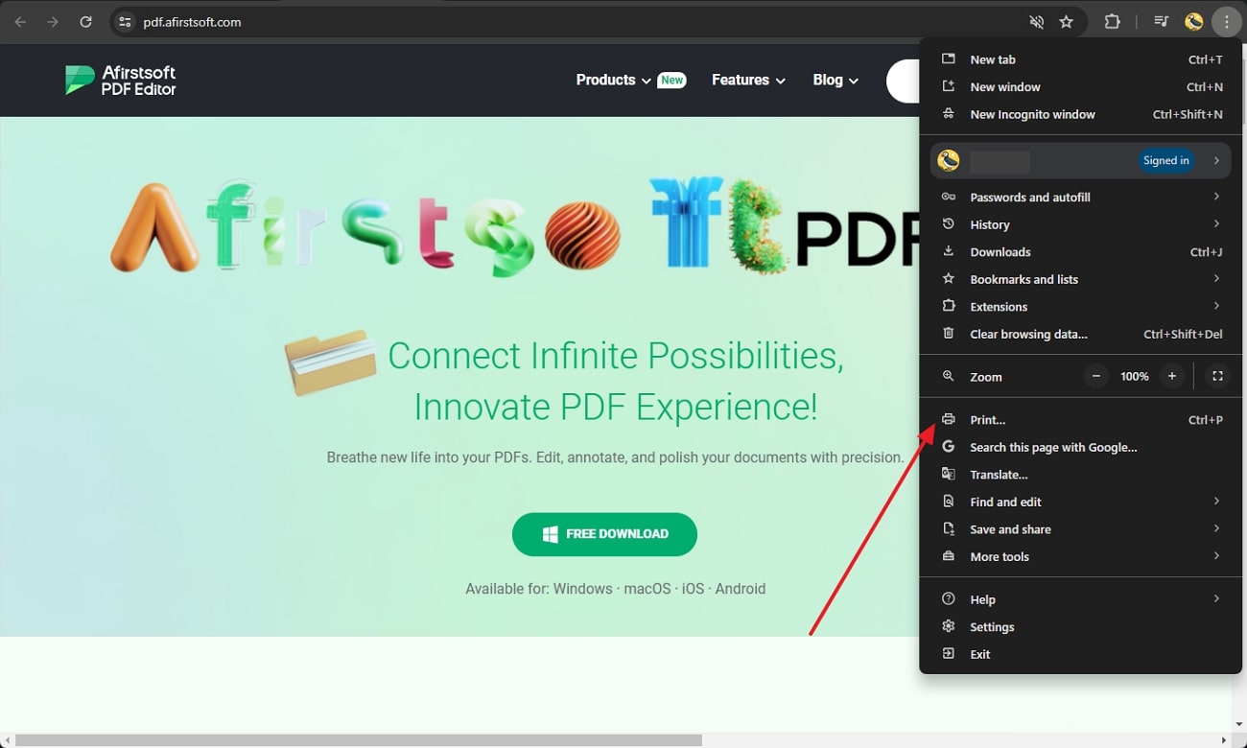Viewport: 1247px width, 748px height.
Task: Increase zoom with the plus button
Action: click(x=1171, y=376)
